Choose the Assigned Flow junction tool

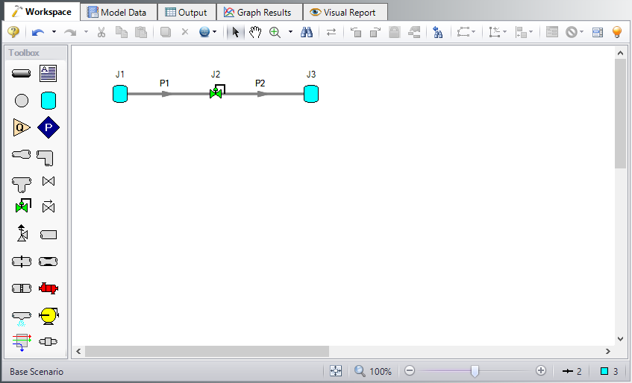(x=21, y=127)
